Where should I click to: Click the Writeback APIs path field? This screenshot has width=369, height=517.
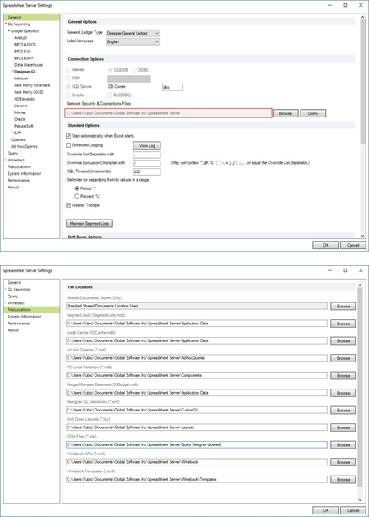197,462
